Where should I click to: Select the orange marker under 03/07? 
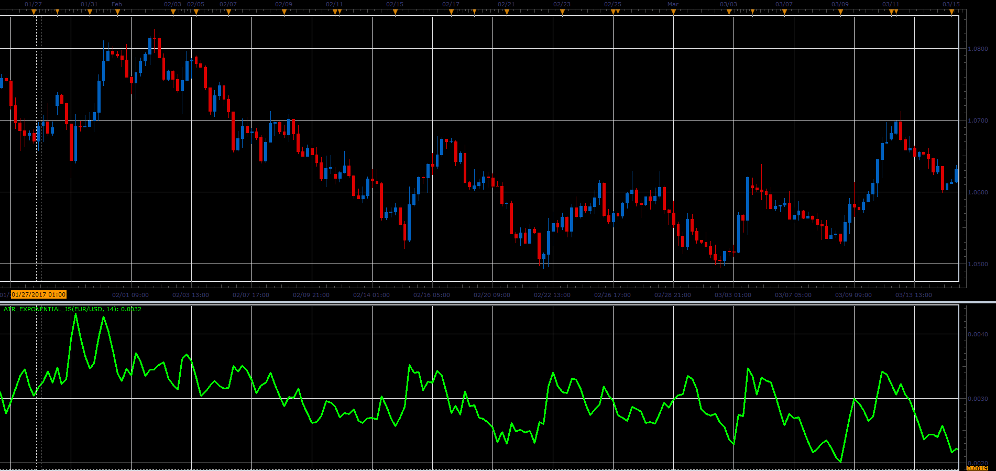[x=784, y=12]
